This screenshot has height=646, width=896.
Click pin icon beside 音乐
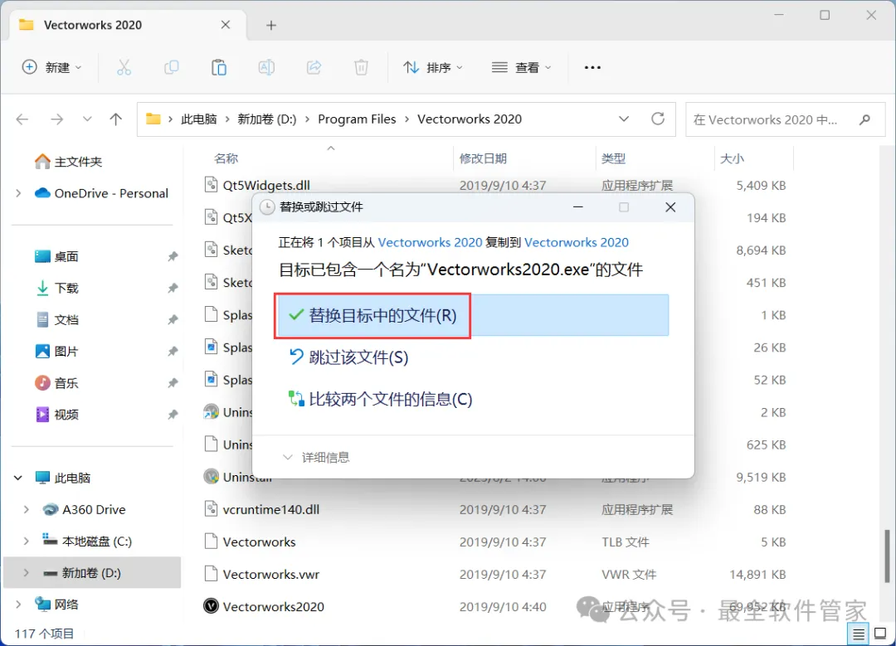pyautogui.click(x=173, y=382)
